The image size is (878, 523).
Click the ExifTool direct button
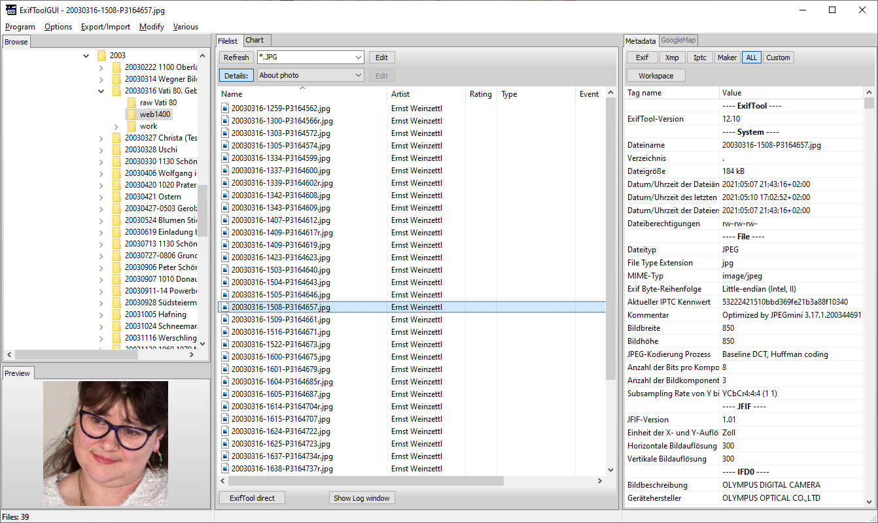pos(252,498)
